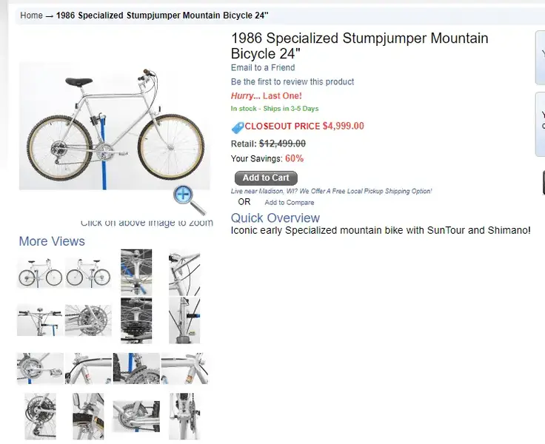Image resolution: width=545 pixels, height=444 pixels.
Task: Select first thumbnail of full bike side view
Action: tap(40, 273)
